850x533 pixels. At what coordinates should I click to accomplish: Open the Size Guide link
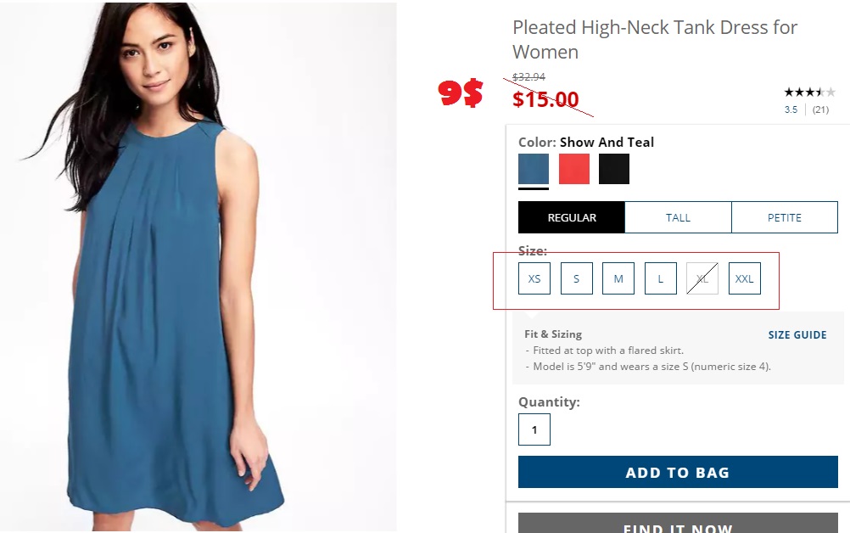(797, 335)
